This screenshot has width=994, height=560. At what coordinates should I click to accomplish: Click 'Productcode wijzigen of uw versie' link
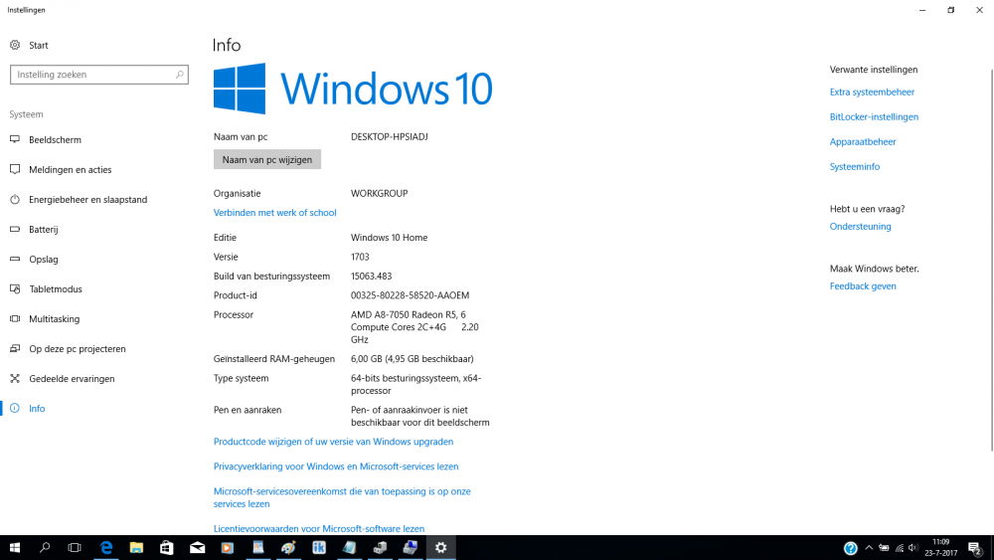point(333,442)
